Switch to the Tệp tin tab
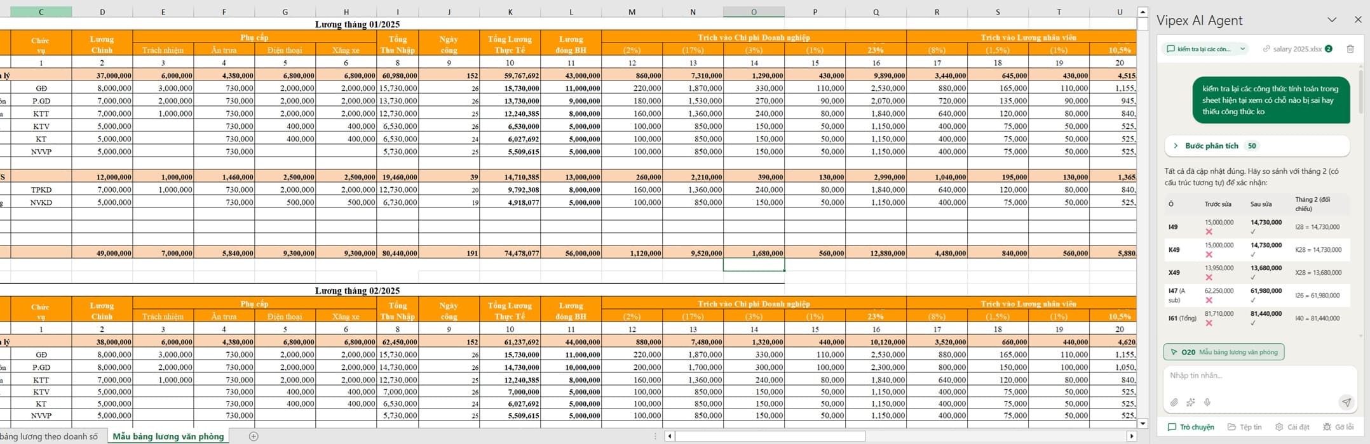Screen dimensions: 1370x444 [1244, 427]
